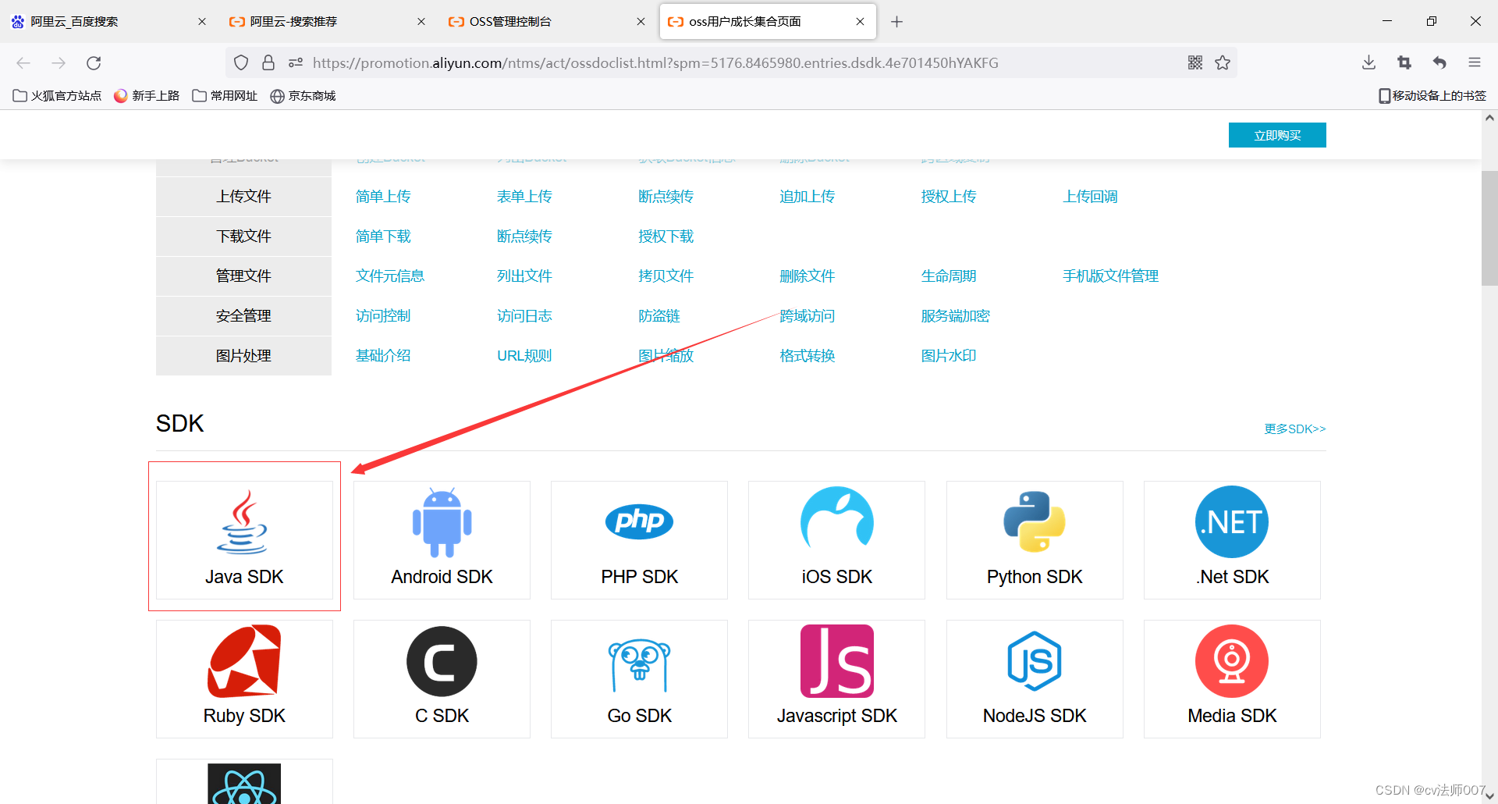Open the 新手上路 bookmark
Screen dimensions: 1498x804
click(147, 95)
